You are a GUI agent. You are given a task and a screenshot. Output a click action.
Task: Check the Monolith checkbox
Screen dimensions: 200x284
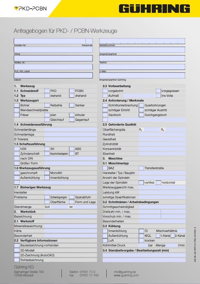(x=47, y=173)
